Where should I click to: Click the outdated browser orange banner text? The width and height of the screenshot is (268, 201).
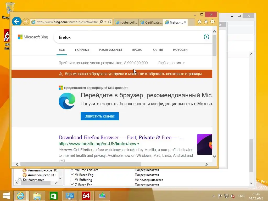click(x=133, y=74)
